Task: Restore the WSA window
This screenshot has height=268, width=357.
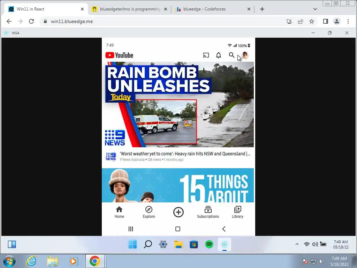Action: tap(330, 33)
